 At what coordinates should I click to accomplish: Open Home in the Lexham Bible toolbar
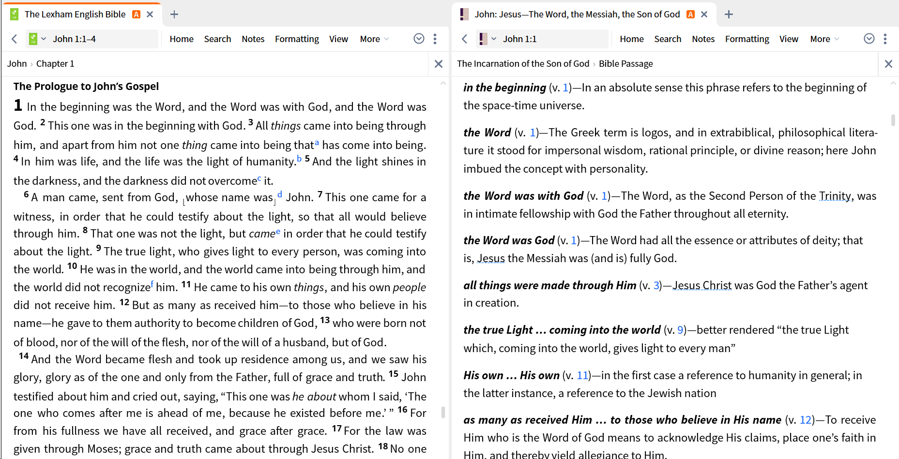182,39
